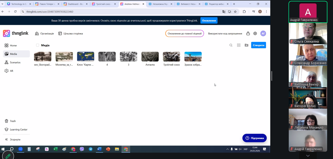Click the Оновлення banner button
This screenshot has height=159, width=333.
tap(209, 21)
